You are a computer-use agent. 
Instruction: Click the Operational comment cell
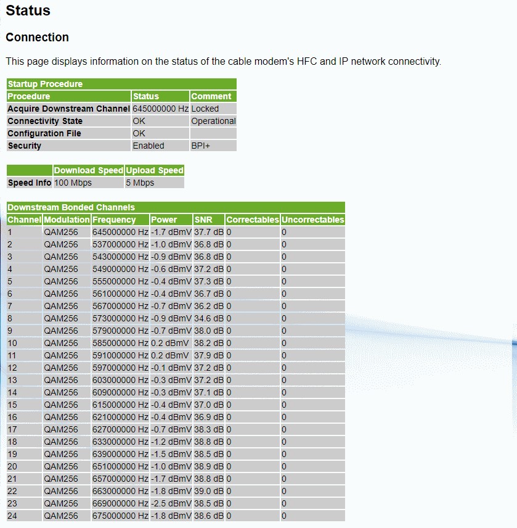[213, 121]
